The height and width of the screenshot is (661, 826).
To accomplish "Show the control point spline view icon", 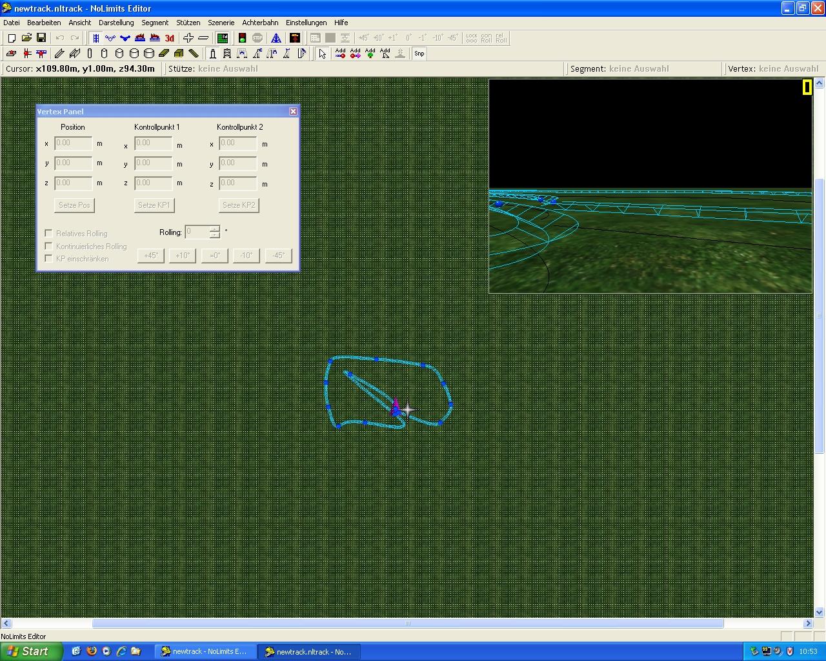I will 110,38.
